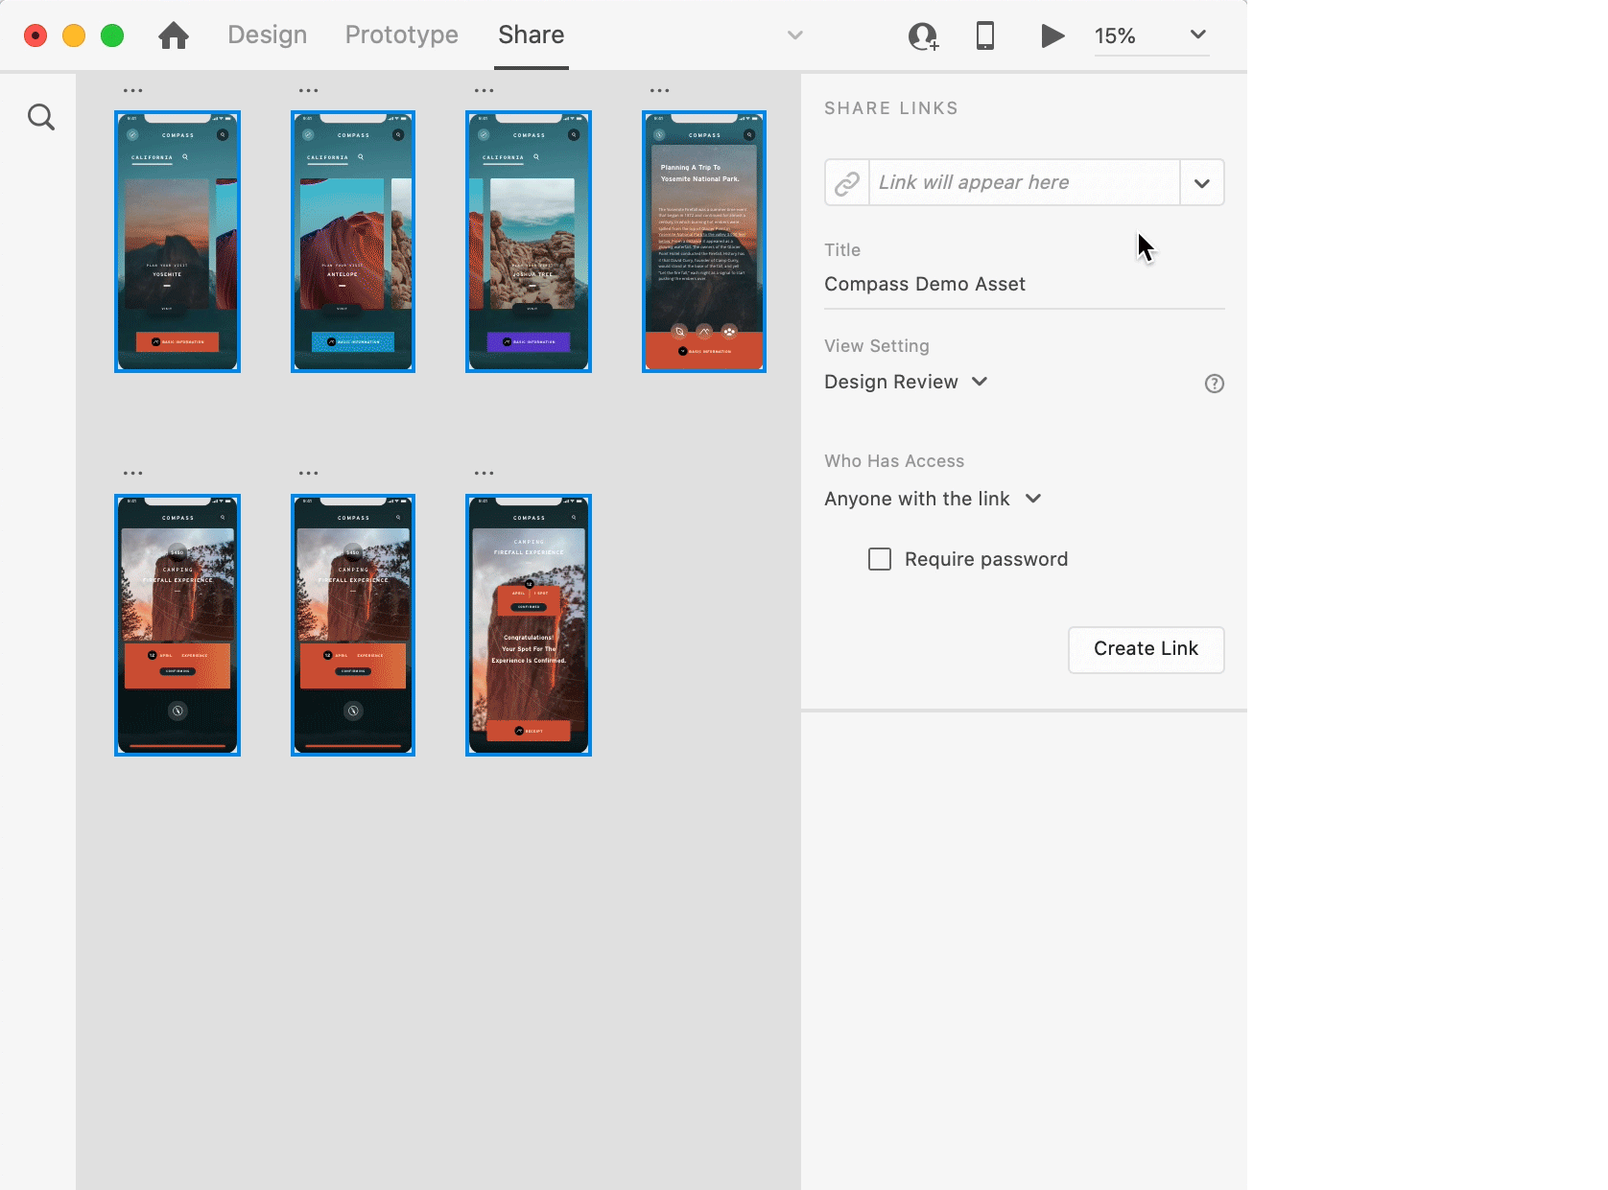Screen dimensions: 1608x1190
Task: Invite collaborators with the add-user icon
Action: 923,36
